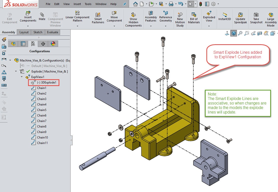Click the Smart Fasteners tool
278x192 pixels.
tap(98, 17)
